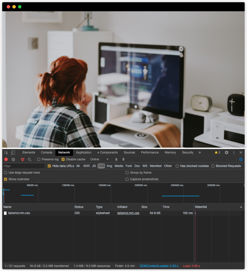The image size is (247, 271).
Task: Click the export HAR download arrow
Action: click(x=123, y=159)
